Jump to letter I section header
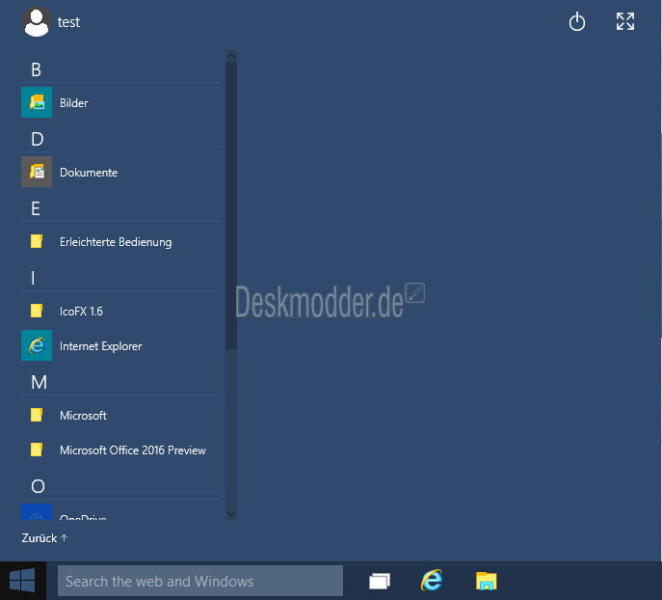Viewport: 662px width, 600px height. tap(33, 278)
